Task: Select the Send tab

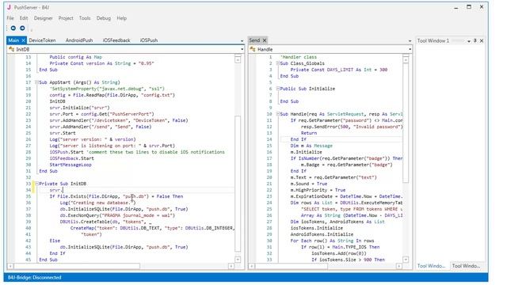Action: 254,40
